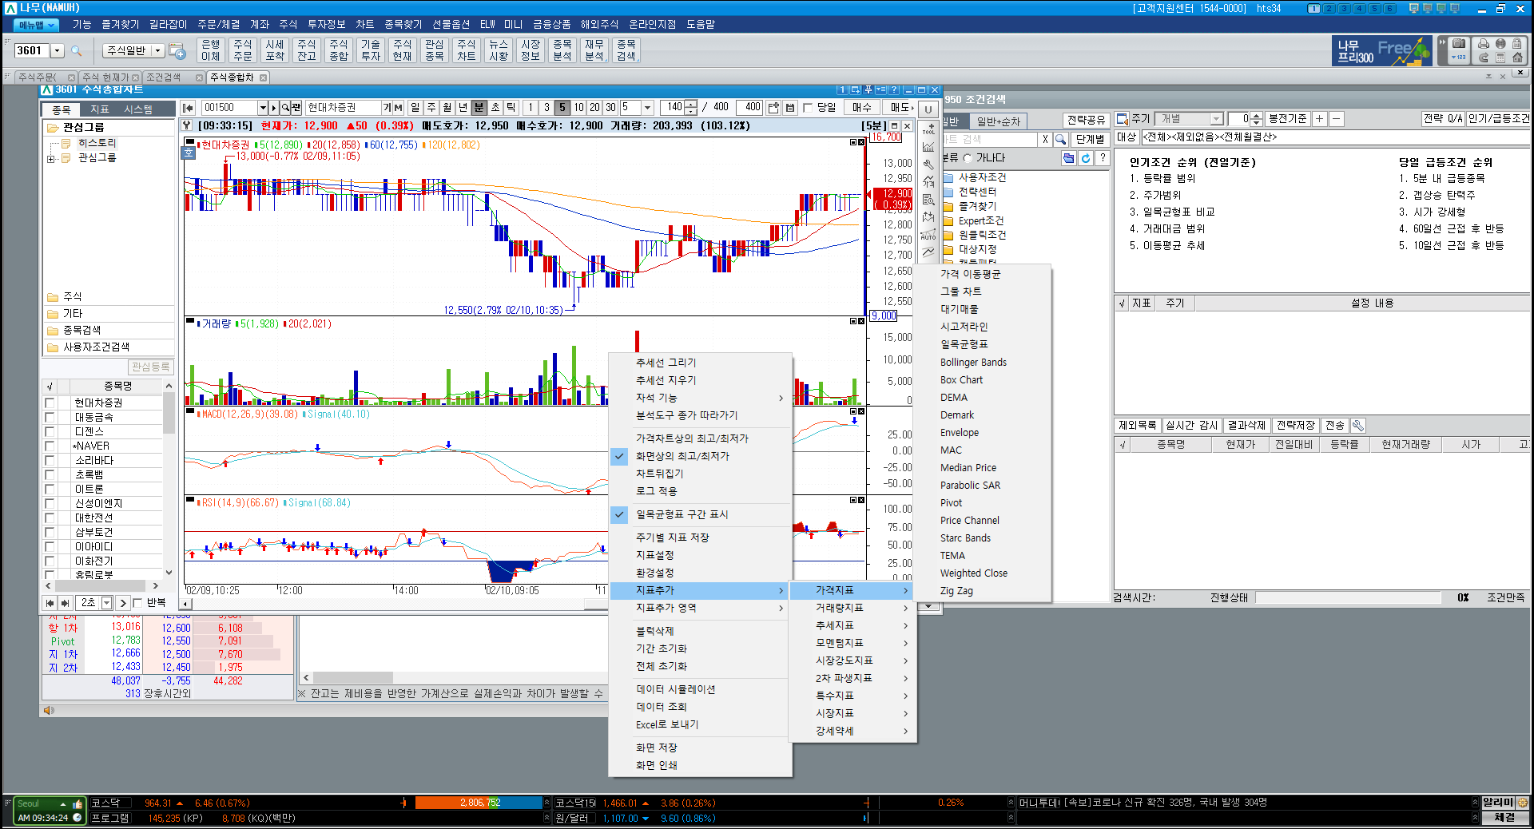This screenshot has height=829, width=1534.
Task: Click the wrench settings icon in chart header
Action: click(x=186, y=125)
